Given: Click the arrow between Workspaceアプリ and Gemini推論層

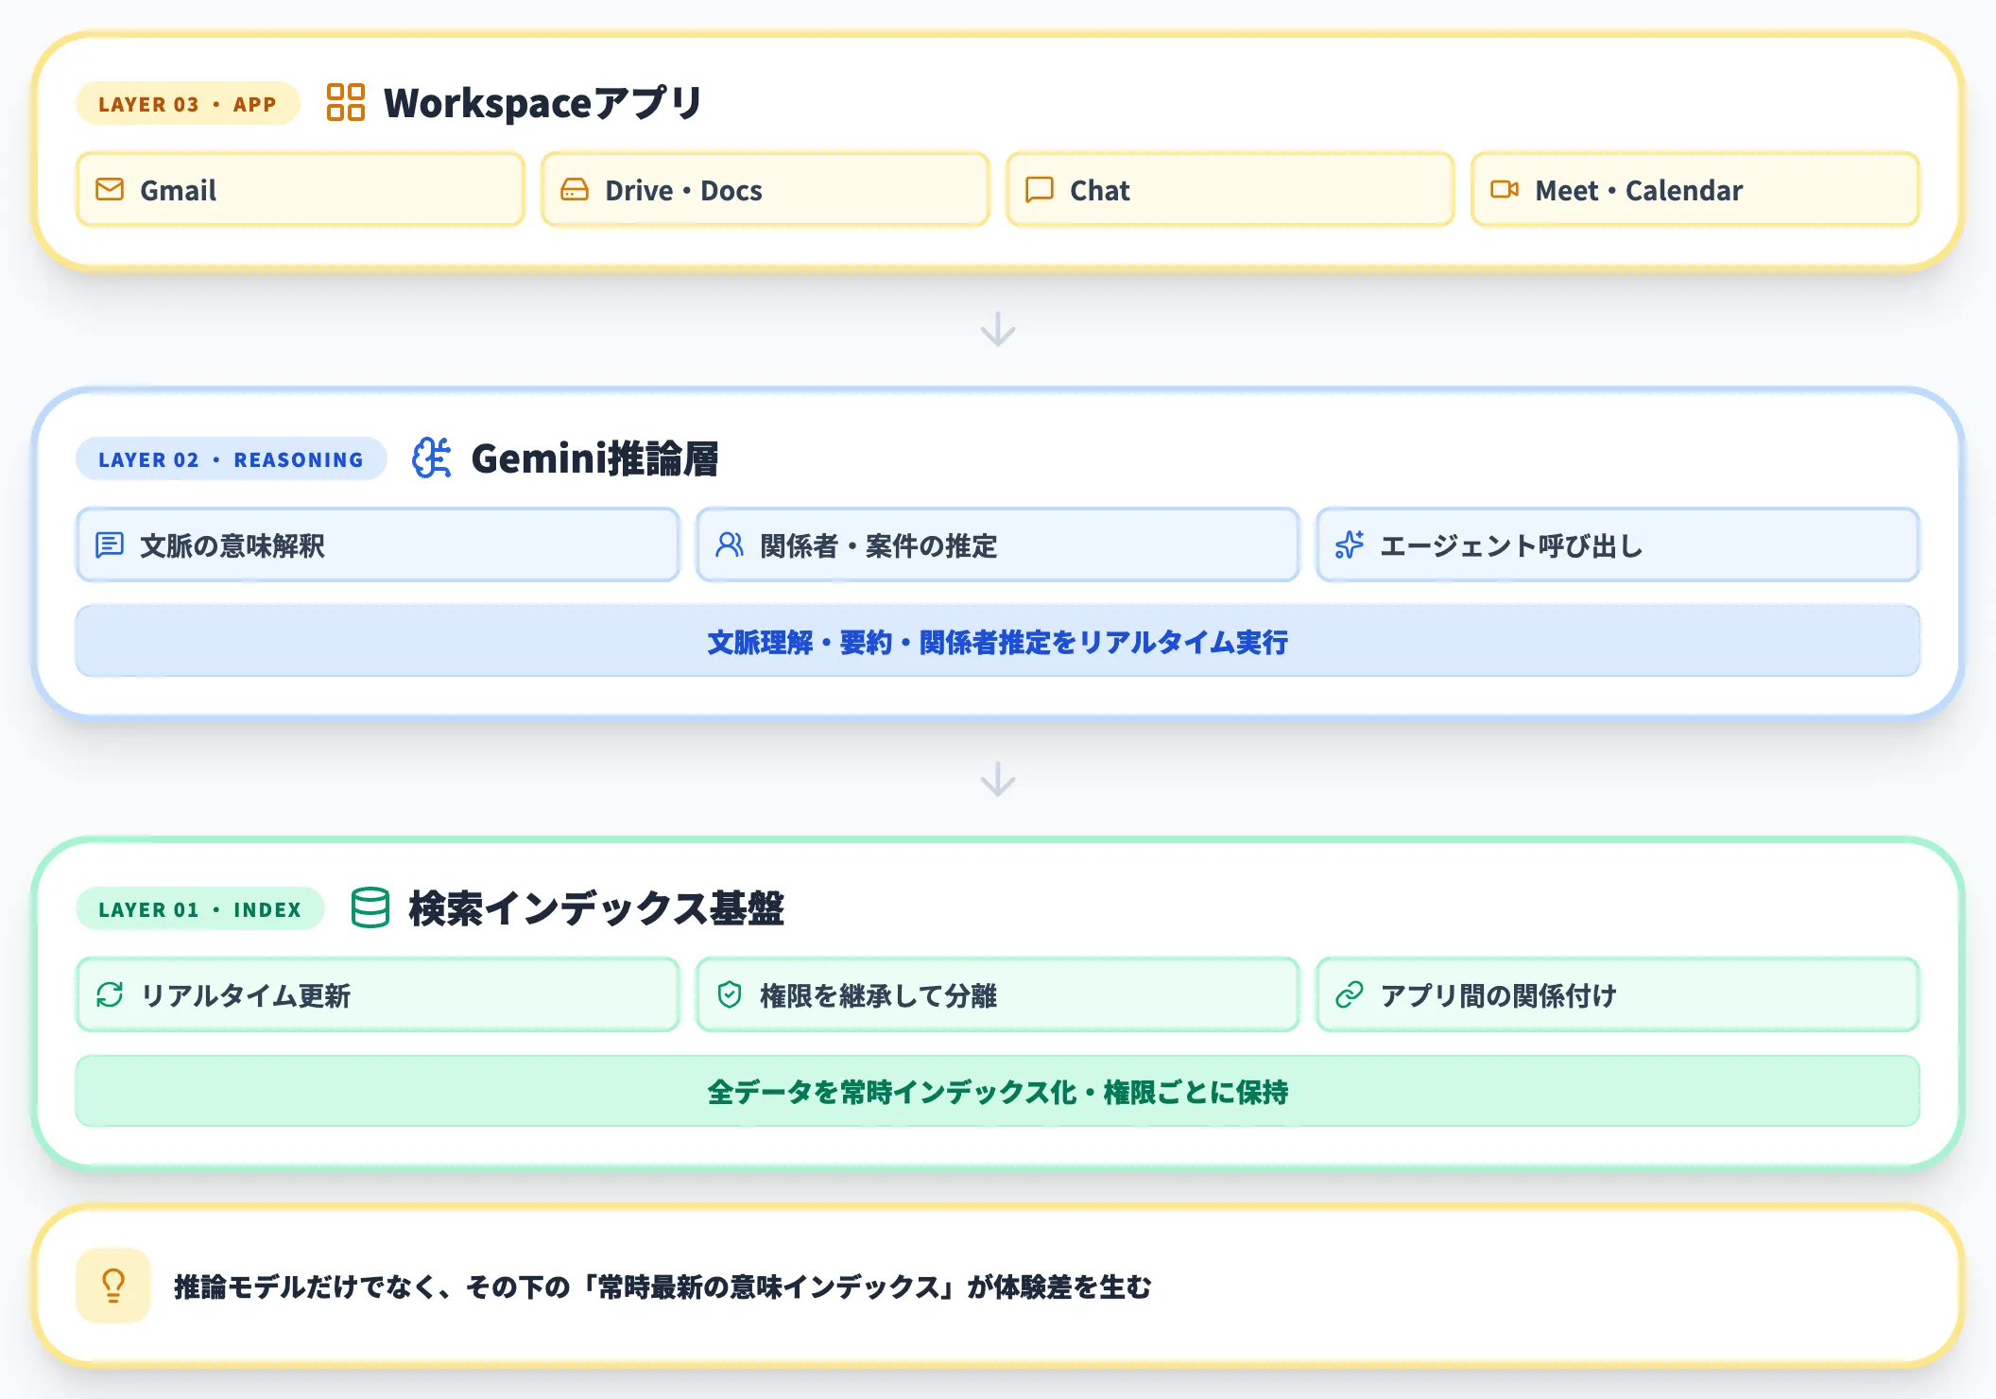Looking at the screenshot, I should 998,330.
